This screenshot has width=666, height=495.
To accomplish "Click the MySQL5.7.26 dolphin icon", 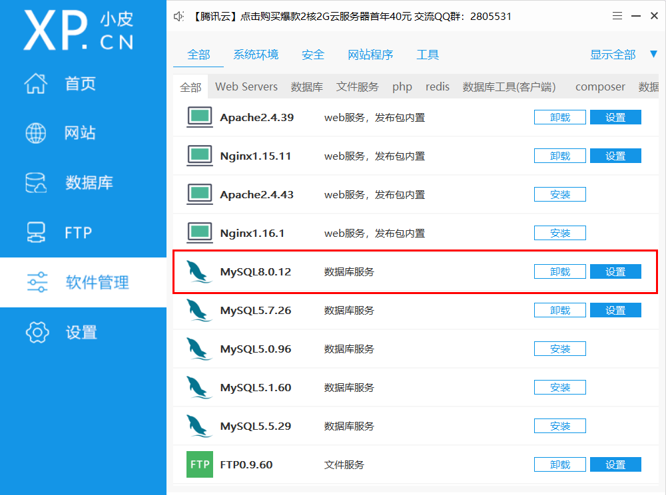I will click(x=198, y=311).
